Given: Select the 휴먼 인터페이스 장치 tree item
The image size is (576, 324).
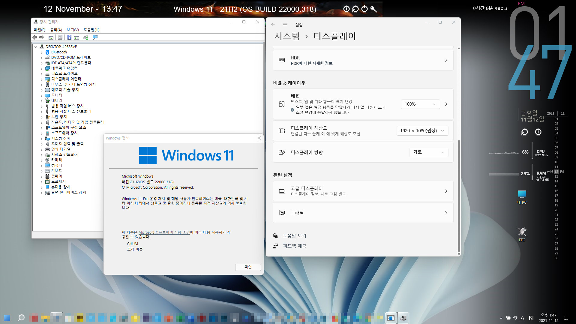Looking at the screenshot, I should pyautogui.click(x=68, y=192).
